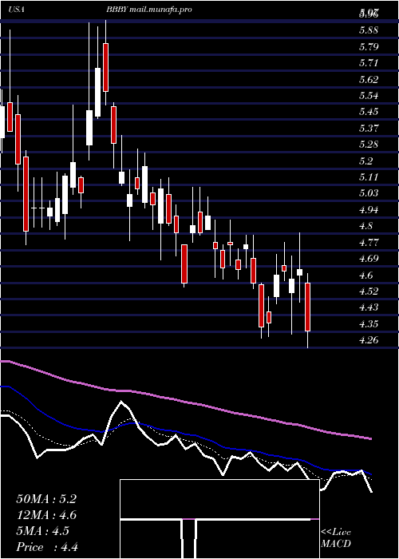Viewport: 399px width, 559px height.
Task: Click the 4.77 price axis label
Action: tap(369, 242)
